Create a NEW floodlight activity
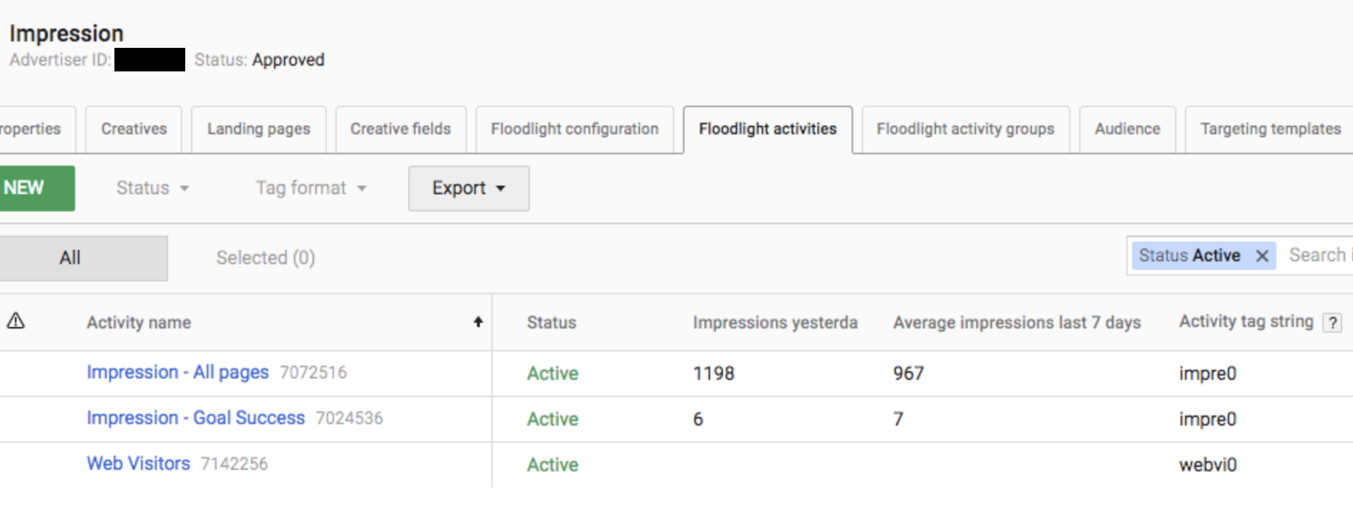 (37, 189)
